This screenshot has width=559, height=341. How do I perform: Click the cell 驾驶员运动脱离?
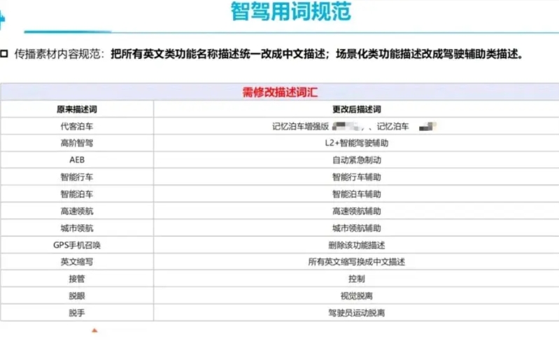(x=357, y=313)
